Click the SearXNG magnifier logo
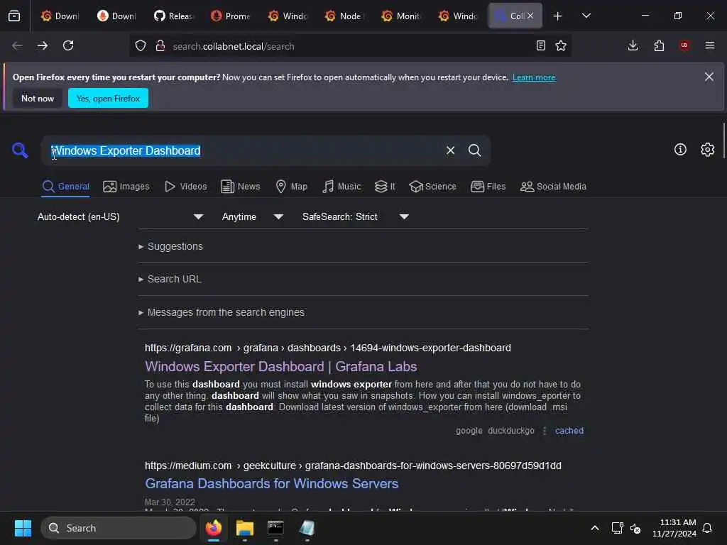 point(20,150)
